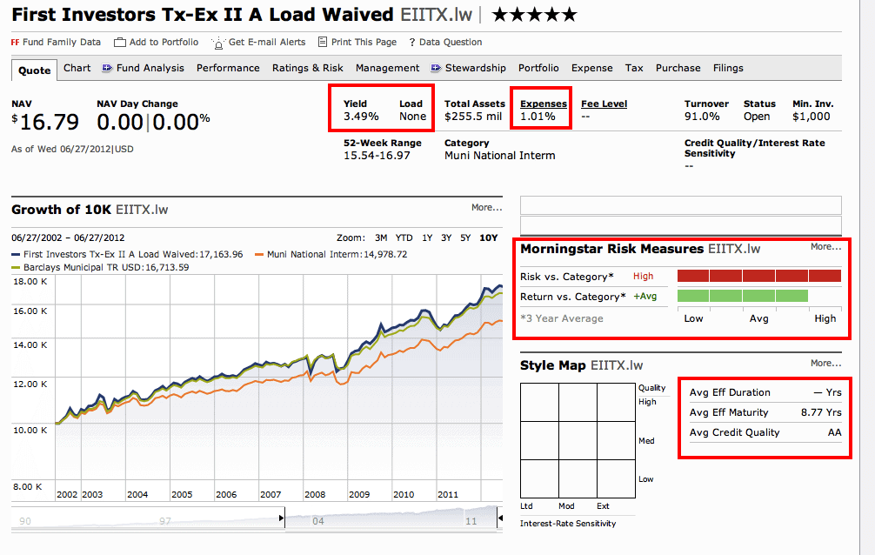Screen dimensions: 875x555
Task: Click the underlined Fee Level link
Action: coord(604,104)
